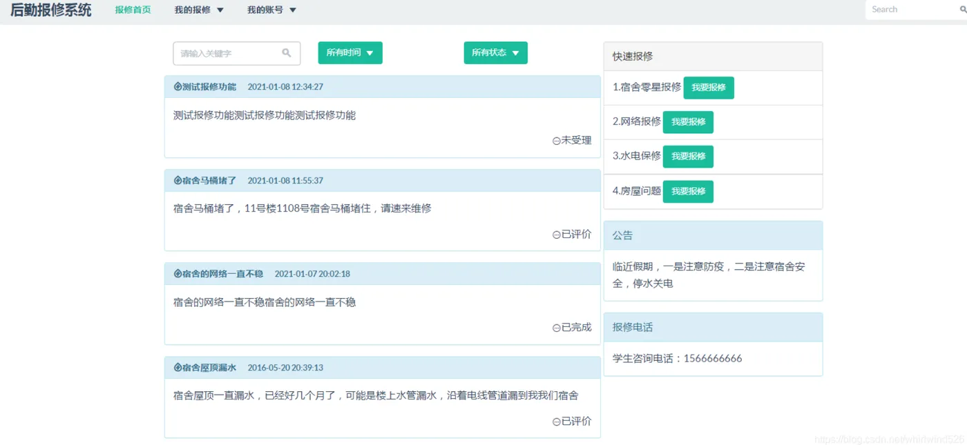Screen dimensions: 967x445
Task: Expand the 所有状态 status dropdown
Action: 495,53
